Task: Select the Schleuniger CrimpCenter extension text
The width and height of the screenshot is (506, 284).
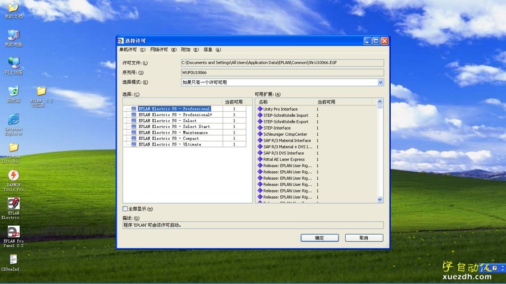Action: pyautogui.click(x=285, y=134)
